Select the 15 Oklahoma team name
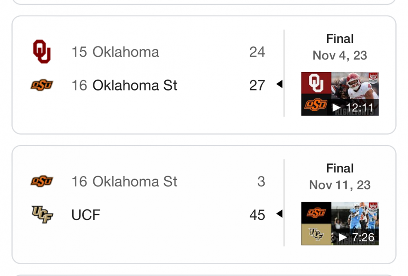This screenshot has width=408, height=276. (115, 52)
